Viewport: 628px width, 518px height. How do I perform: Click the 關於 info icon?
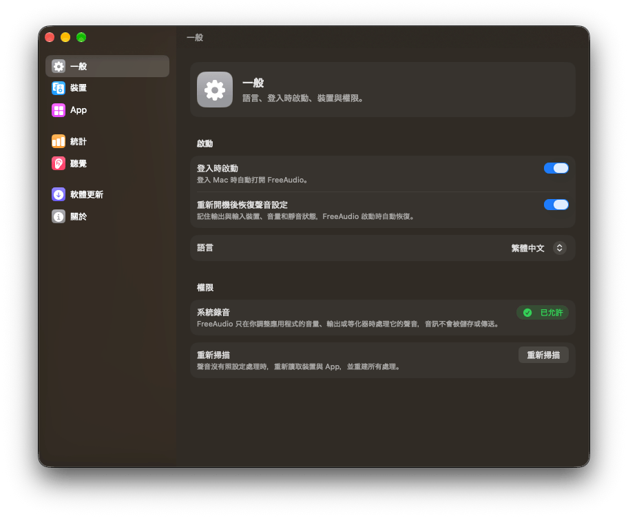[x=59, y=216]
